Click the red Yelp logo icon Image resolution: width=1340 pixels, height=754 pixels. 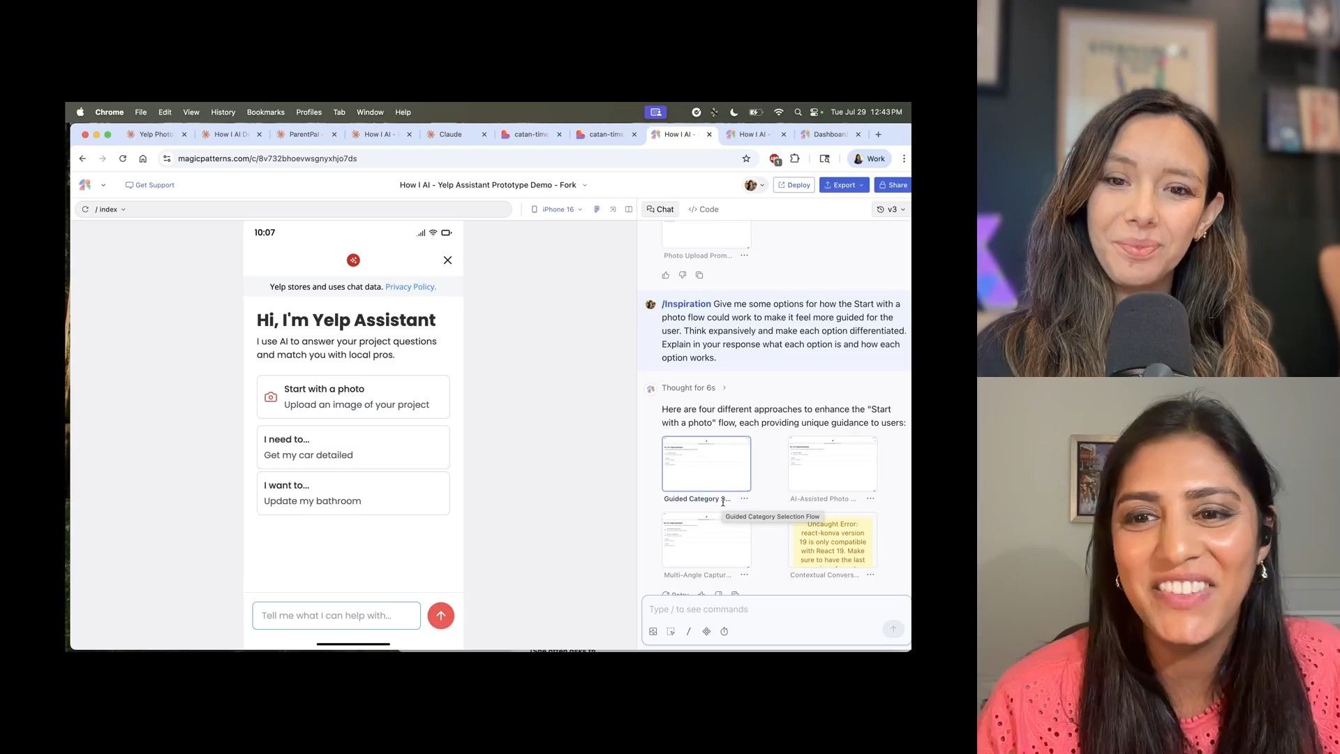(353, 260)
